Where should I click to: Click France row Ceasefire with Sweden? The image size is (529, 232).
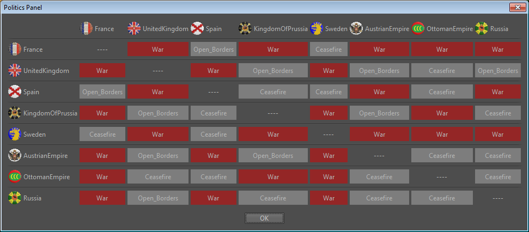329,50
